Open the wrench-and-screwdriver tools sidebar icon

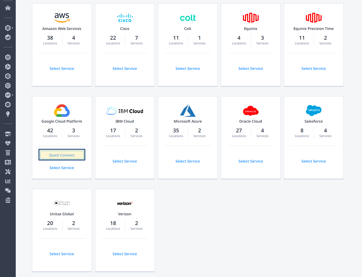[8, 172]
